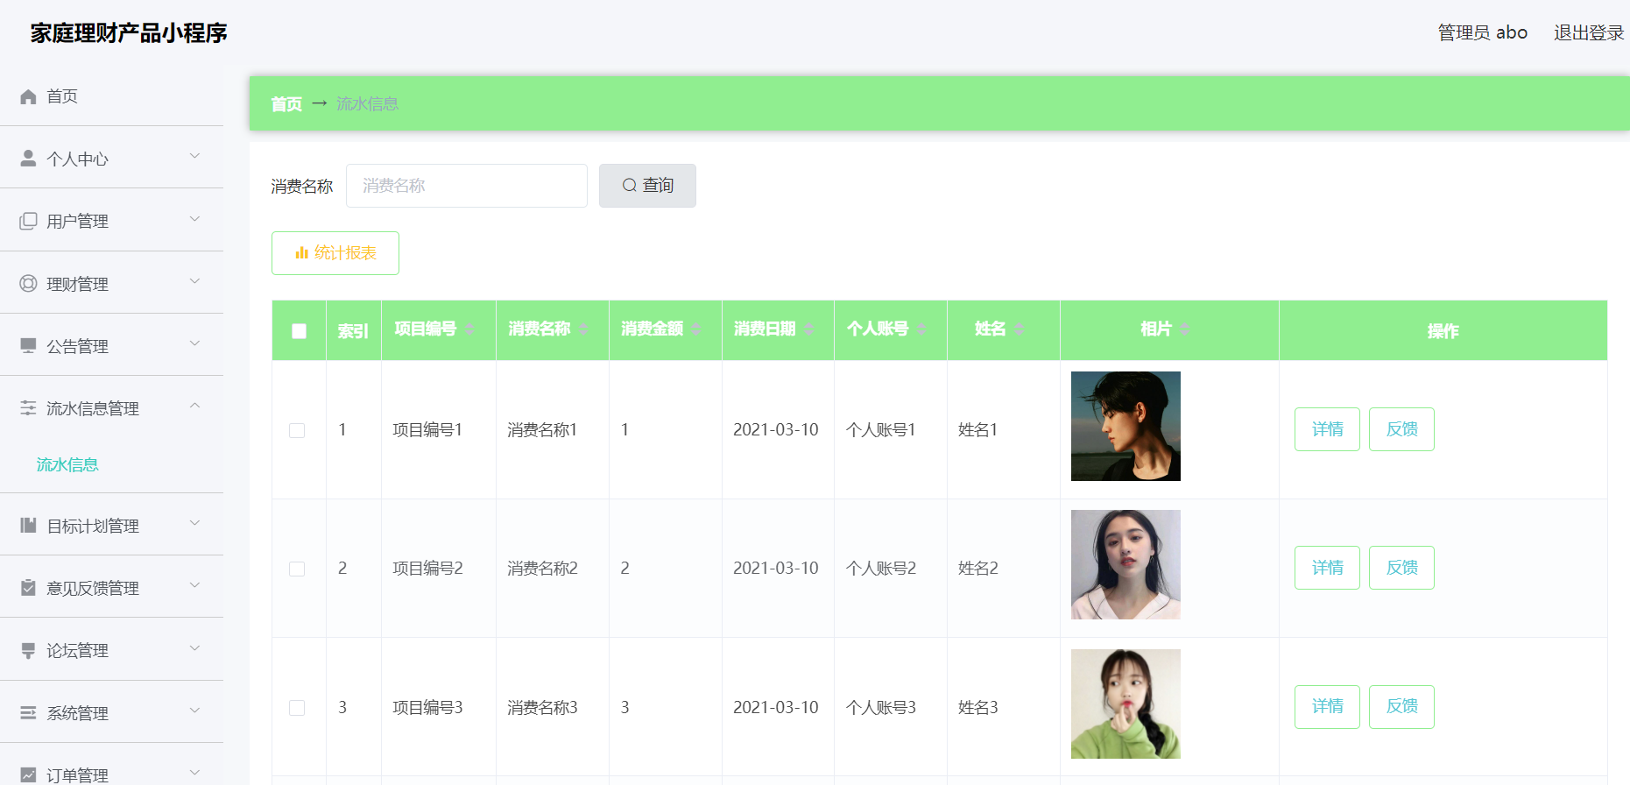The height and width of the screenshot is (785, 1630).
Task: Sort by 消费日期 using its sort arrows
Action: [x=809, y=329]
